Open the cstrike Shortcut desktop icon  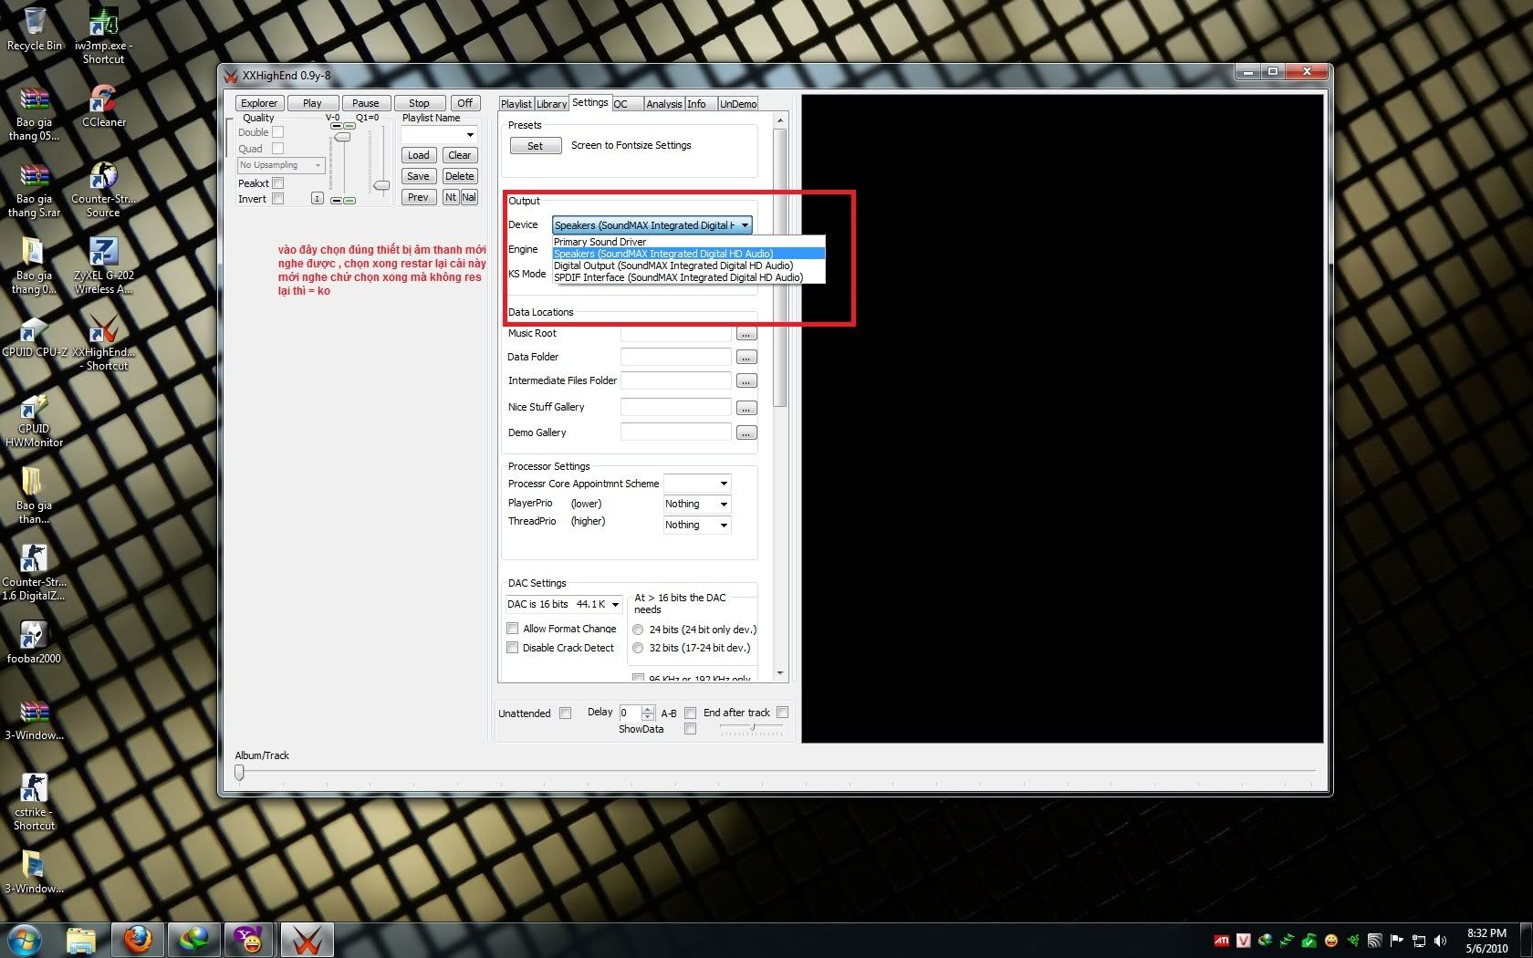click(x=34, y=801)
